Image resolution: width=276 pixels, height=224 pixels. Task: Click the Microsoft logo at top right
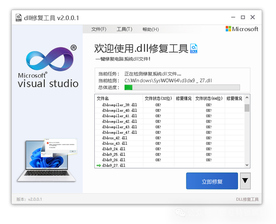pyautogui.click(x=242, y=29)
